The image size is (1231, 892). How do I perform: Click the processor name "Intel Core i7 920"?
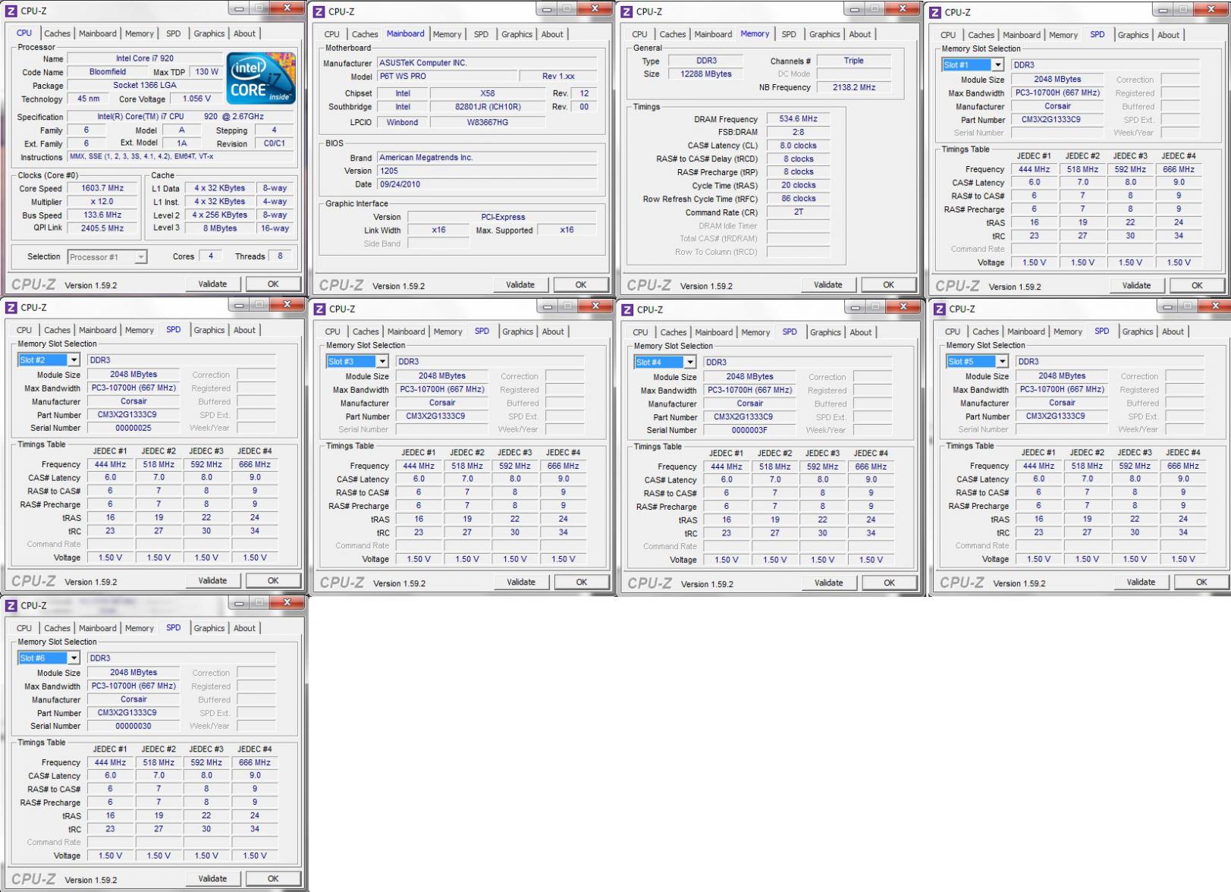145,58
